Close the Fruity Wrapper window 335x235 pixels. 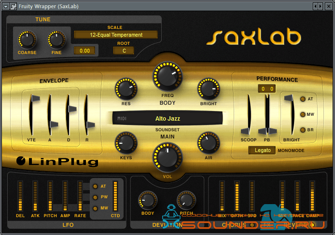point(328,6)
